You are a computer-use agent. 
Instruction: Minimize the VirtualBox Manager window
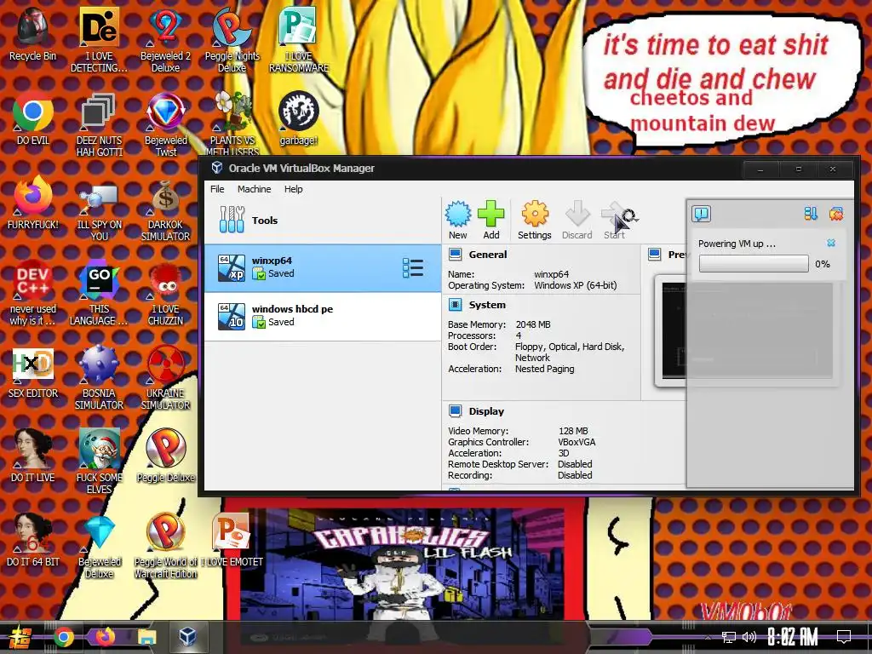(x=760, y=169)
